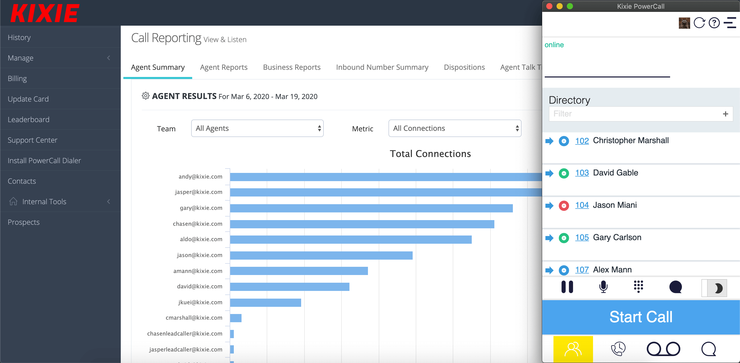The width and height of the screenshot is (740, 363).
Task: Switch to Agent Summary tab
Action: pos(158,67)
